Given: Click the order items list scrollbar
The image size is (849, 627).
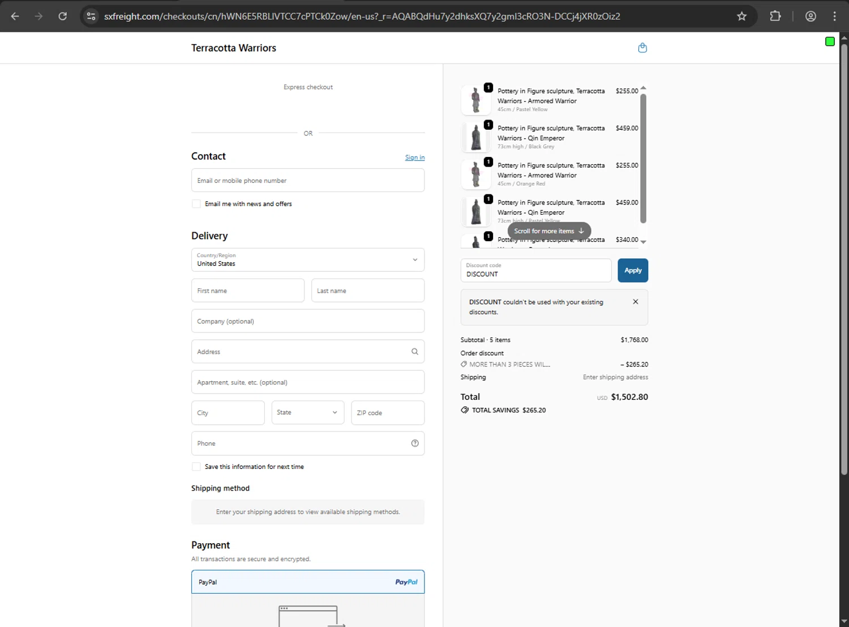Looking at the screenshot, I should click(643, 159).
